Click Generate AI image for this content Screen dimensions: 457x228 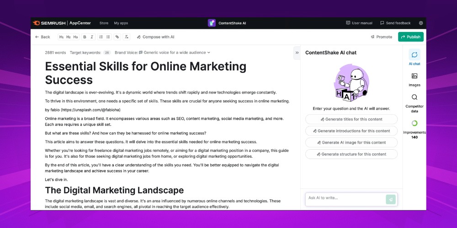351,142
